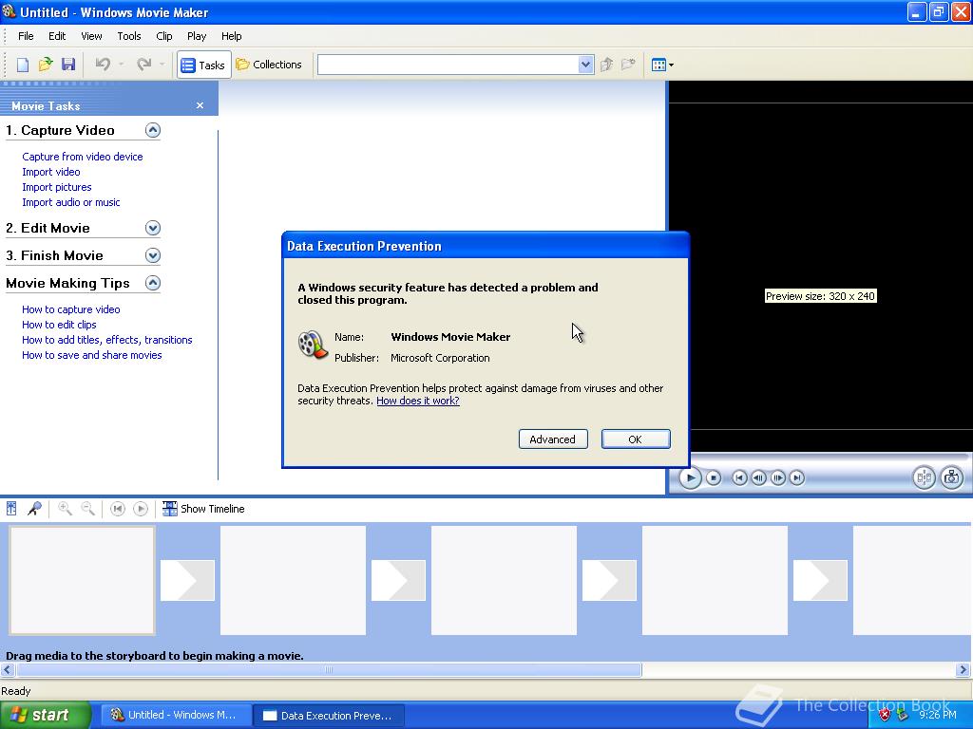Select the first empty storyboard clip cell

coord(82,580)
